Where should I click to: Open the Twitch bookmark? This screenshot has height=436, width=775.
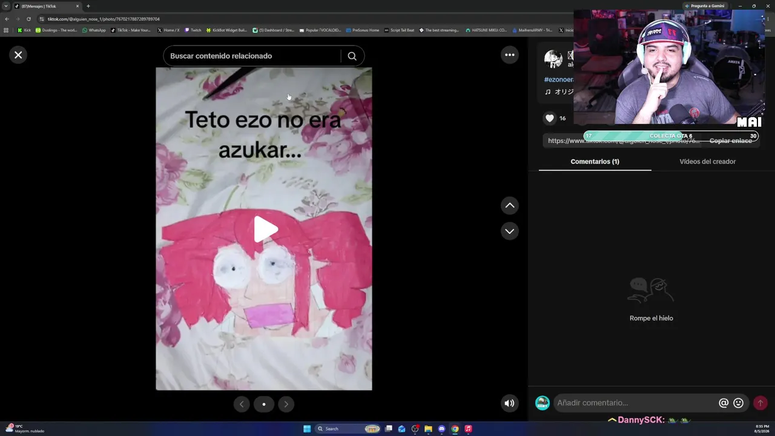coord(193,30)
